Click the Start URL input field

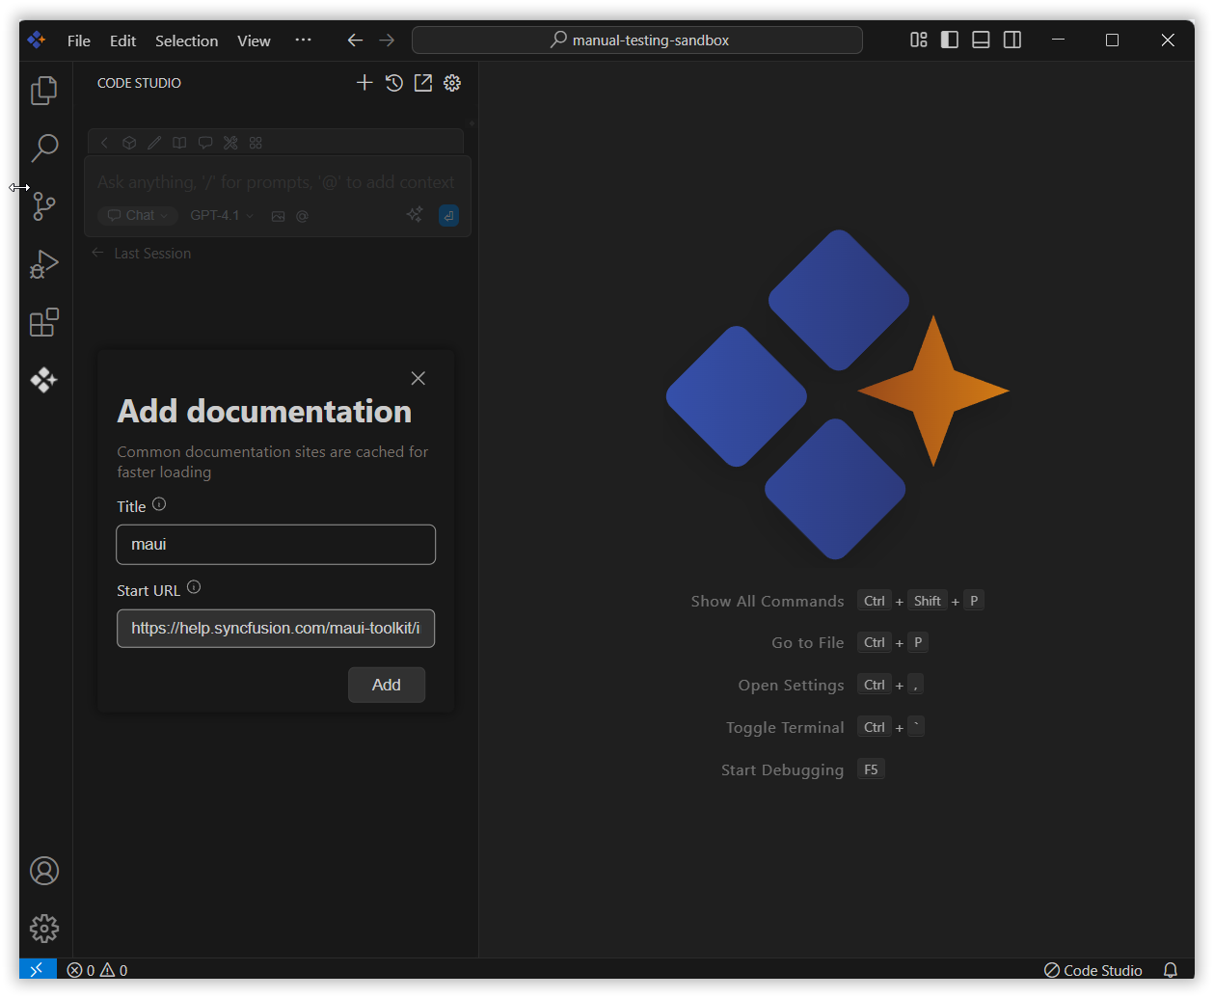[276, 628]
